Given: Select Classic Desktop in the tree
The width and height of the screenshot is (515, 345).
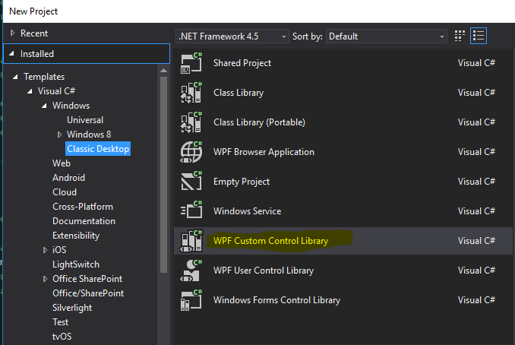Looking at the screenshot, I should coord(98,149).
